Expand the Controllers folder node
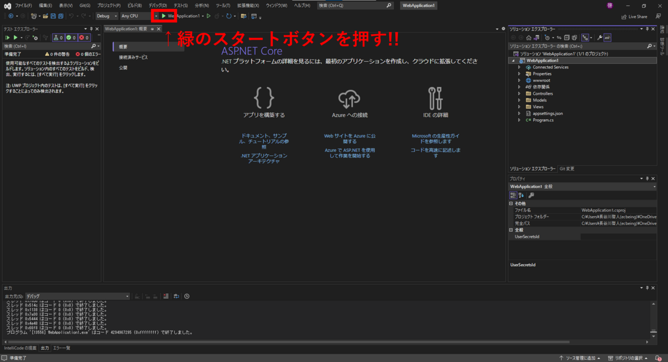This screenshot has width=668, height=362. [x=519, y=94]
